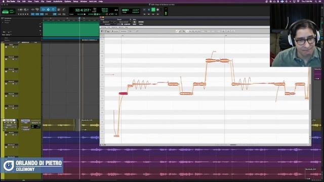Open the Options menu in Melodyne
324x182 pixels.
[121, 27]
